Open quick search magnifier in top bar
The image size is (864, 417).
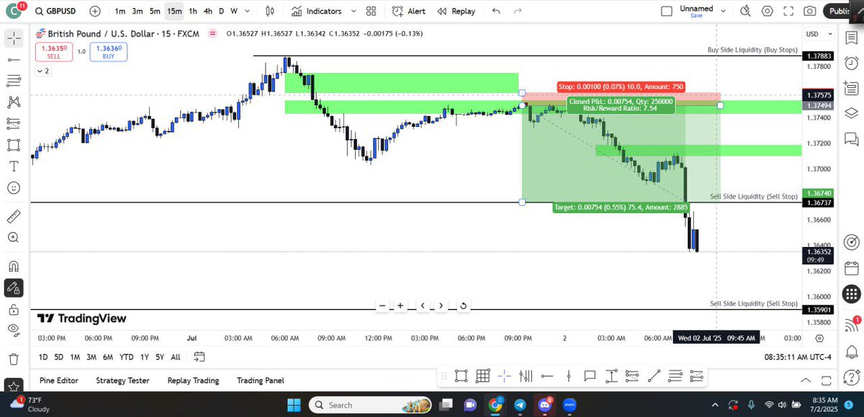(x=745, y=12)
